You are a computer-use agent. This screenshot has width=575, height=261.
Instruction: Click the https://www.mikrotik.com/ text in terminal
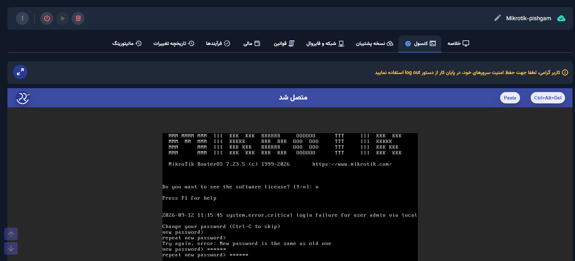(352, 164)
